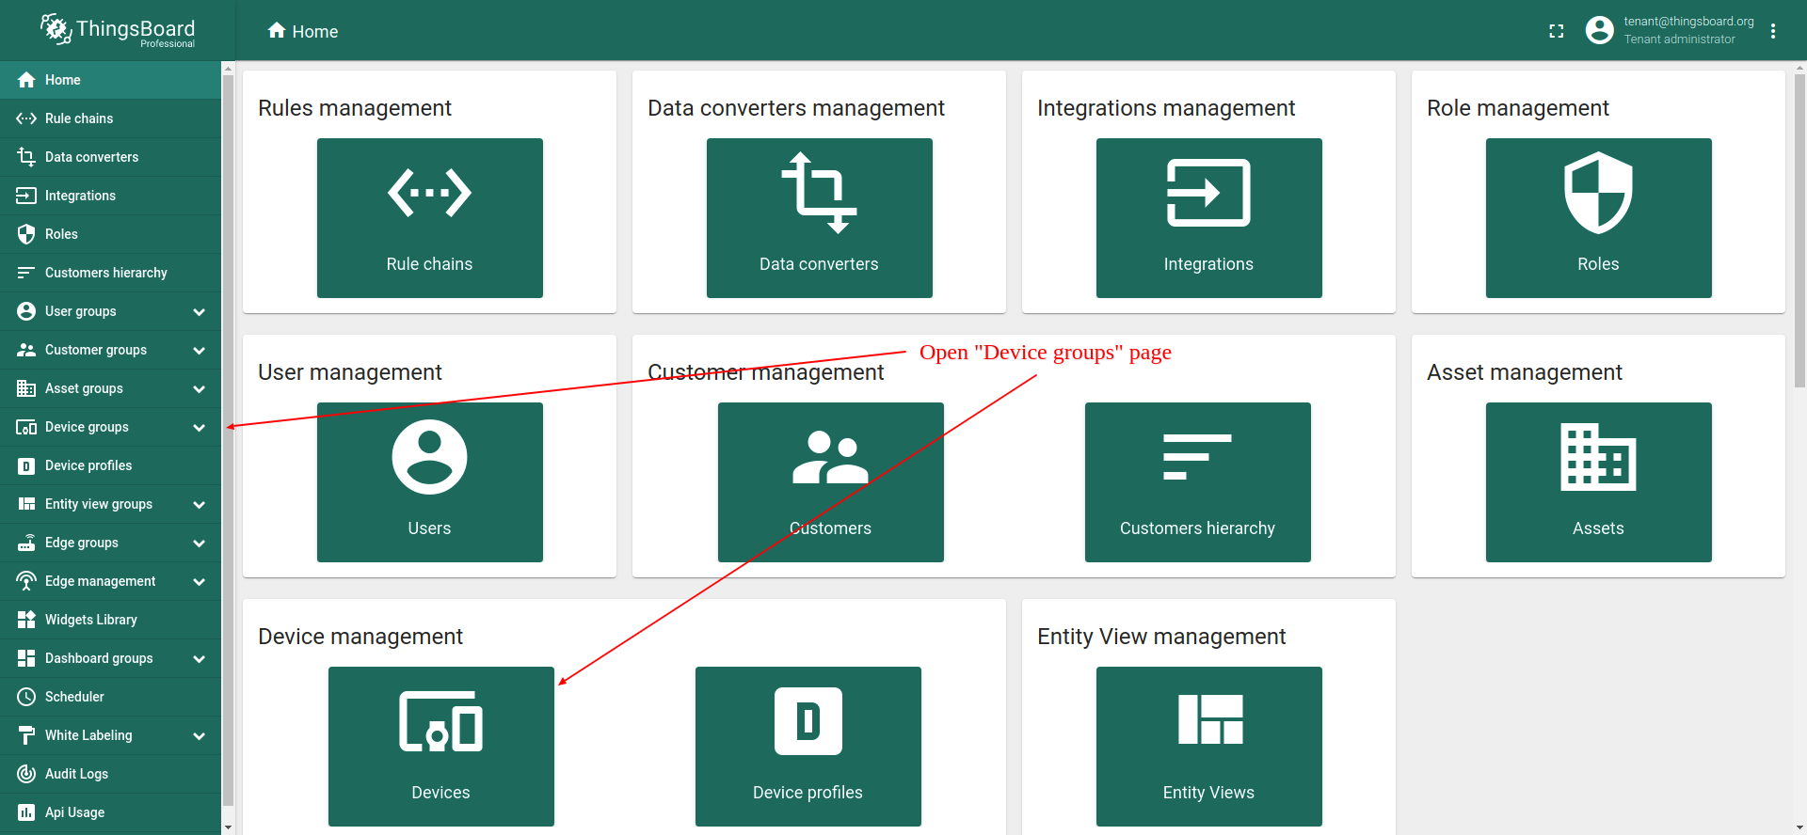1807x835 pixels.
Task: Open the Roles card
Action: click(x=1598, y=218)
